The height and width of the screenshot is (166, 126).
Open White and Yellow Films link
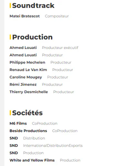coord(32,160)
